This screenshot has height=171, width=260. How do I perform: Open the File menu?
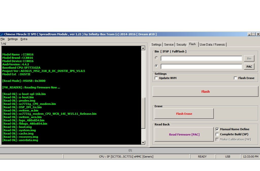point(3,39)
